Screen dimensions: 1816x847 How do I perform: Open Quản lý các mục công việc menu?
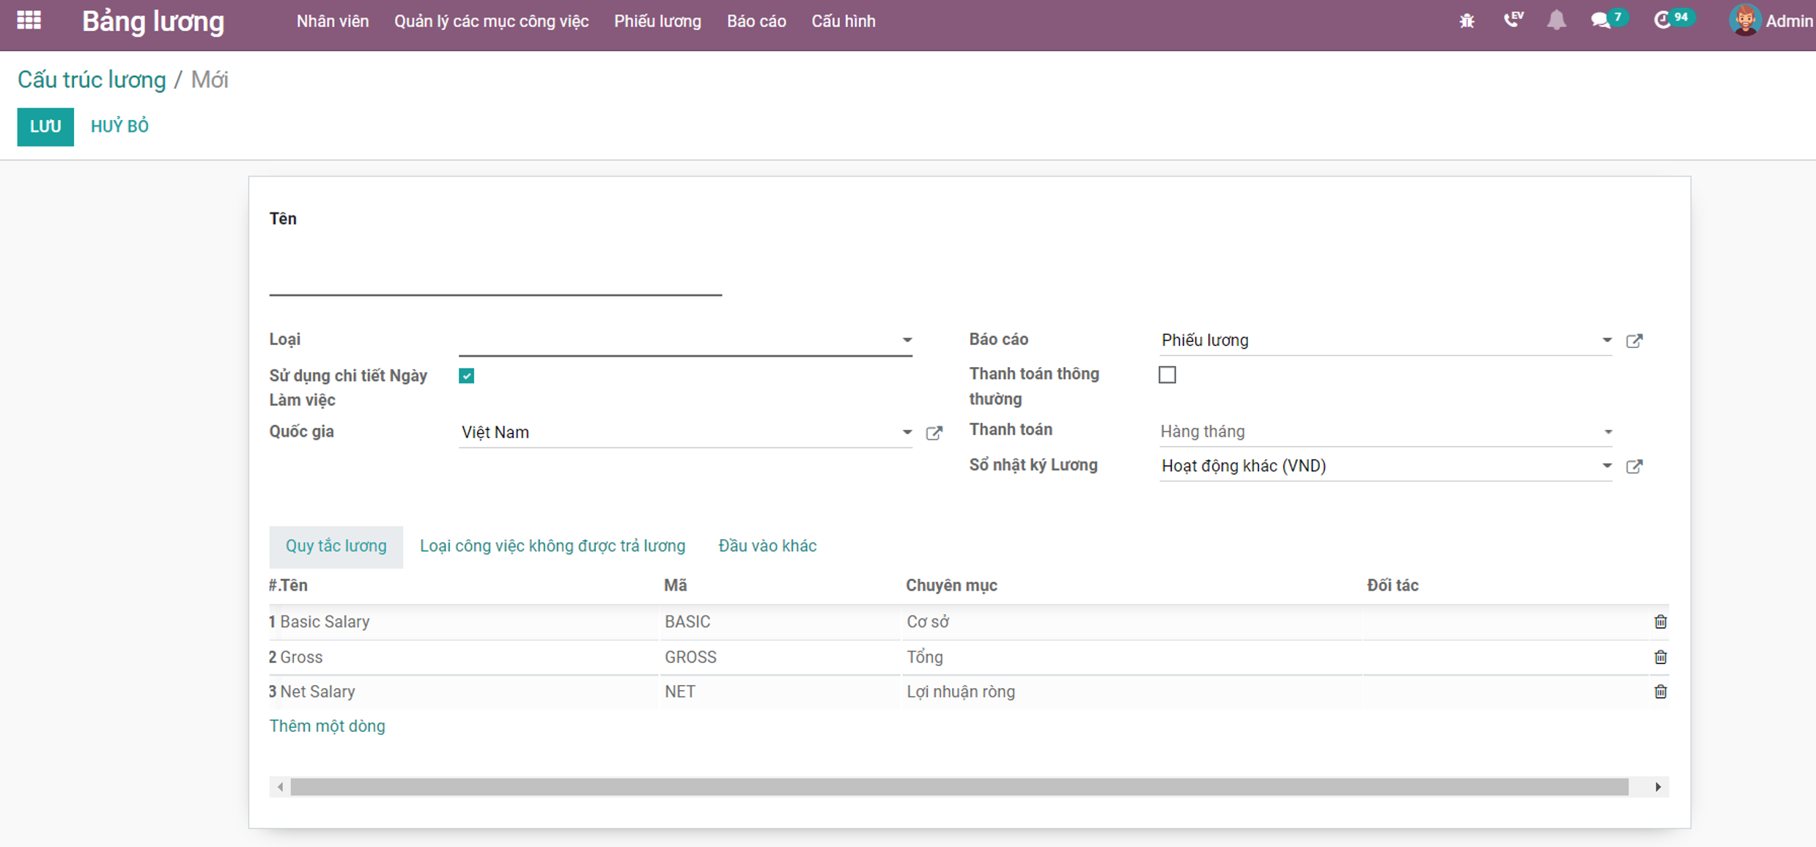[491, 21]
